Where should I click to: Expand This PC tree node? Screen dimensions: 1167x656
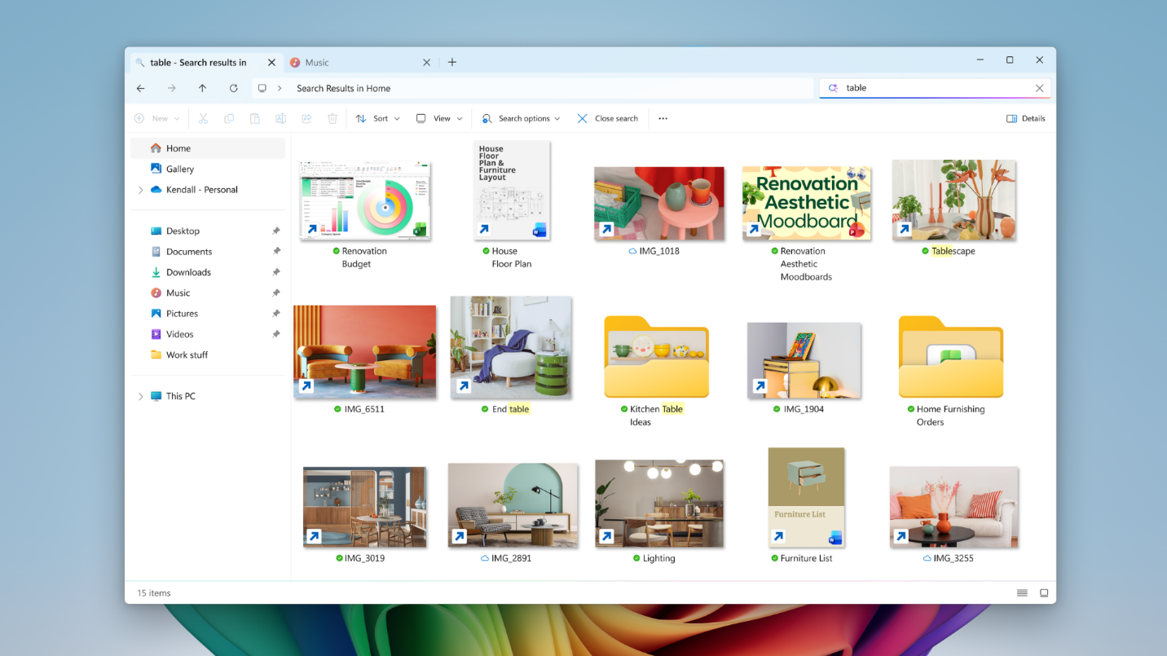pyautogui.click(x=140, y=396)
